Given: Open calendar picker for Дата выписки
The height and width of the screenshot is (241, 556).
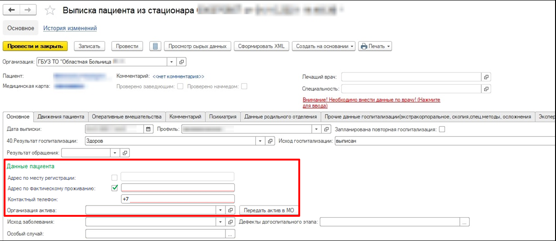Looking at the screenshot, I should tap(148, 129).
